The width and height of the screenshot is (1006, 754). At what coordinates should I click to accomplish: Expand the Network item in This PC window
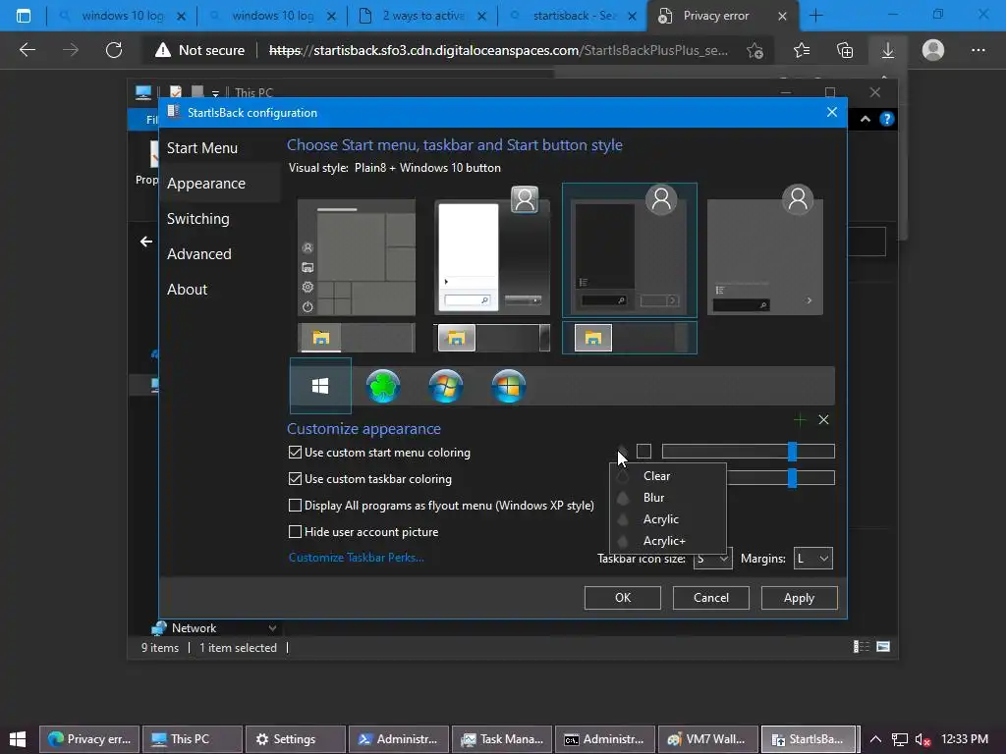click(x=273, y=628)
